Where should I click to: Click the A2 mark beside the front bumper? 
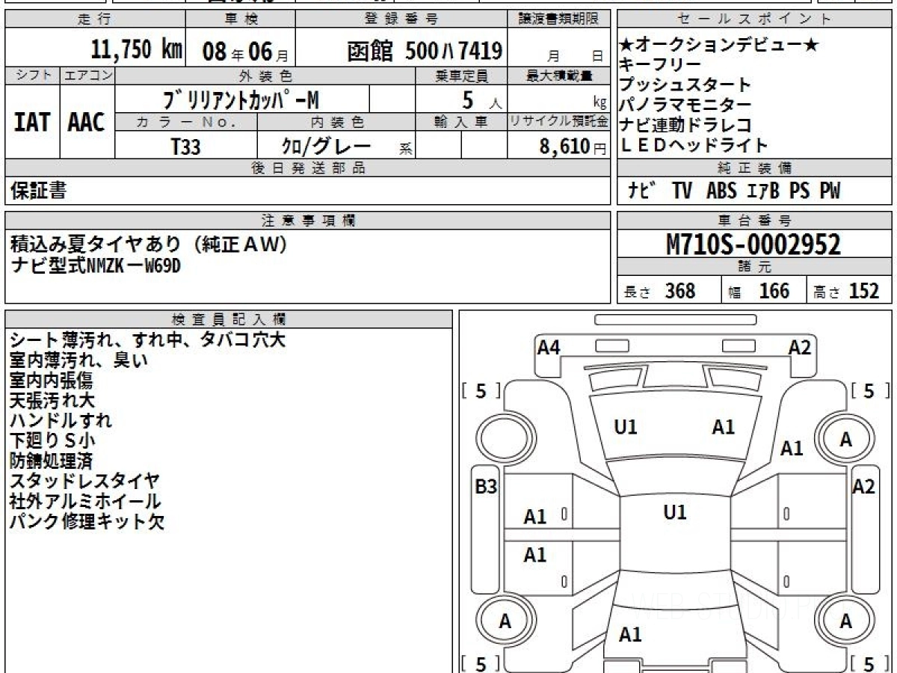pos(800,347)
